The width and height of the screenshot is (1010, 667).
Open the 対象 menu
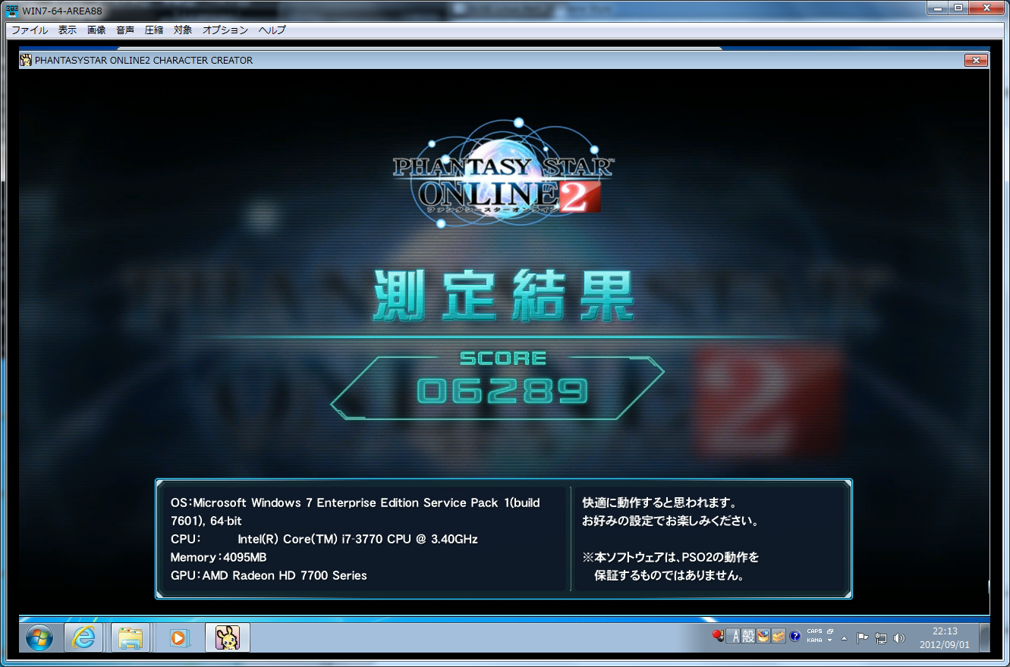(183, 30)
